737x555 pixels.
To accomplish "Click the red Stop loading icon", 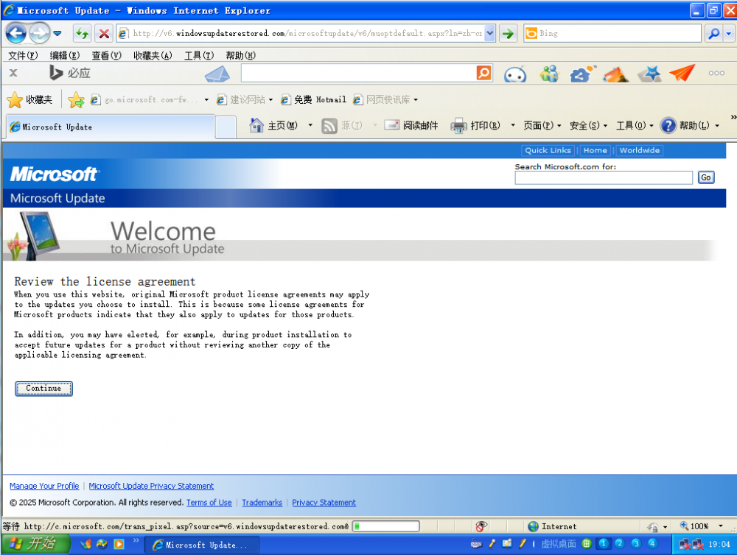I will pyautogui.click(x=104, y=33).
